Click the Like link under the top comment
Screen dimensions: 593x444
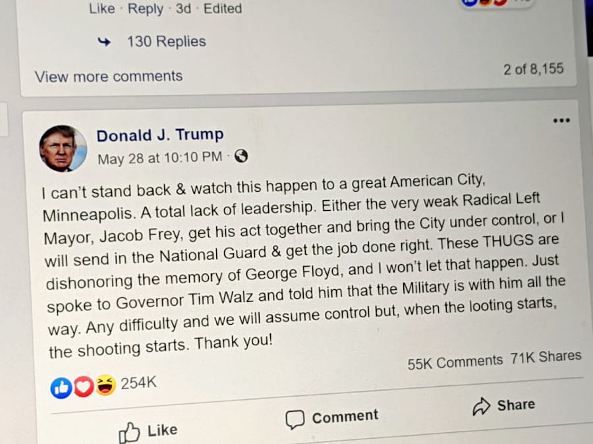point(101,9)
